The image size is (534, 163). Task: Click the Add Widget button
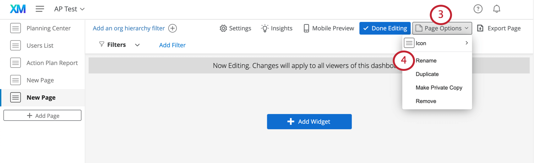(x=309, y=122)
